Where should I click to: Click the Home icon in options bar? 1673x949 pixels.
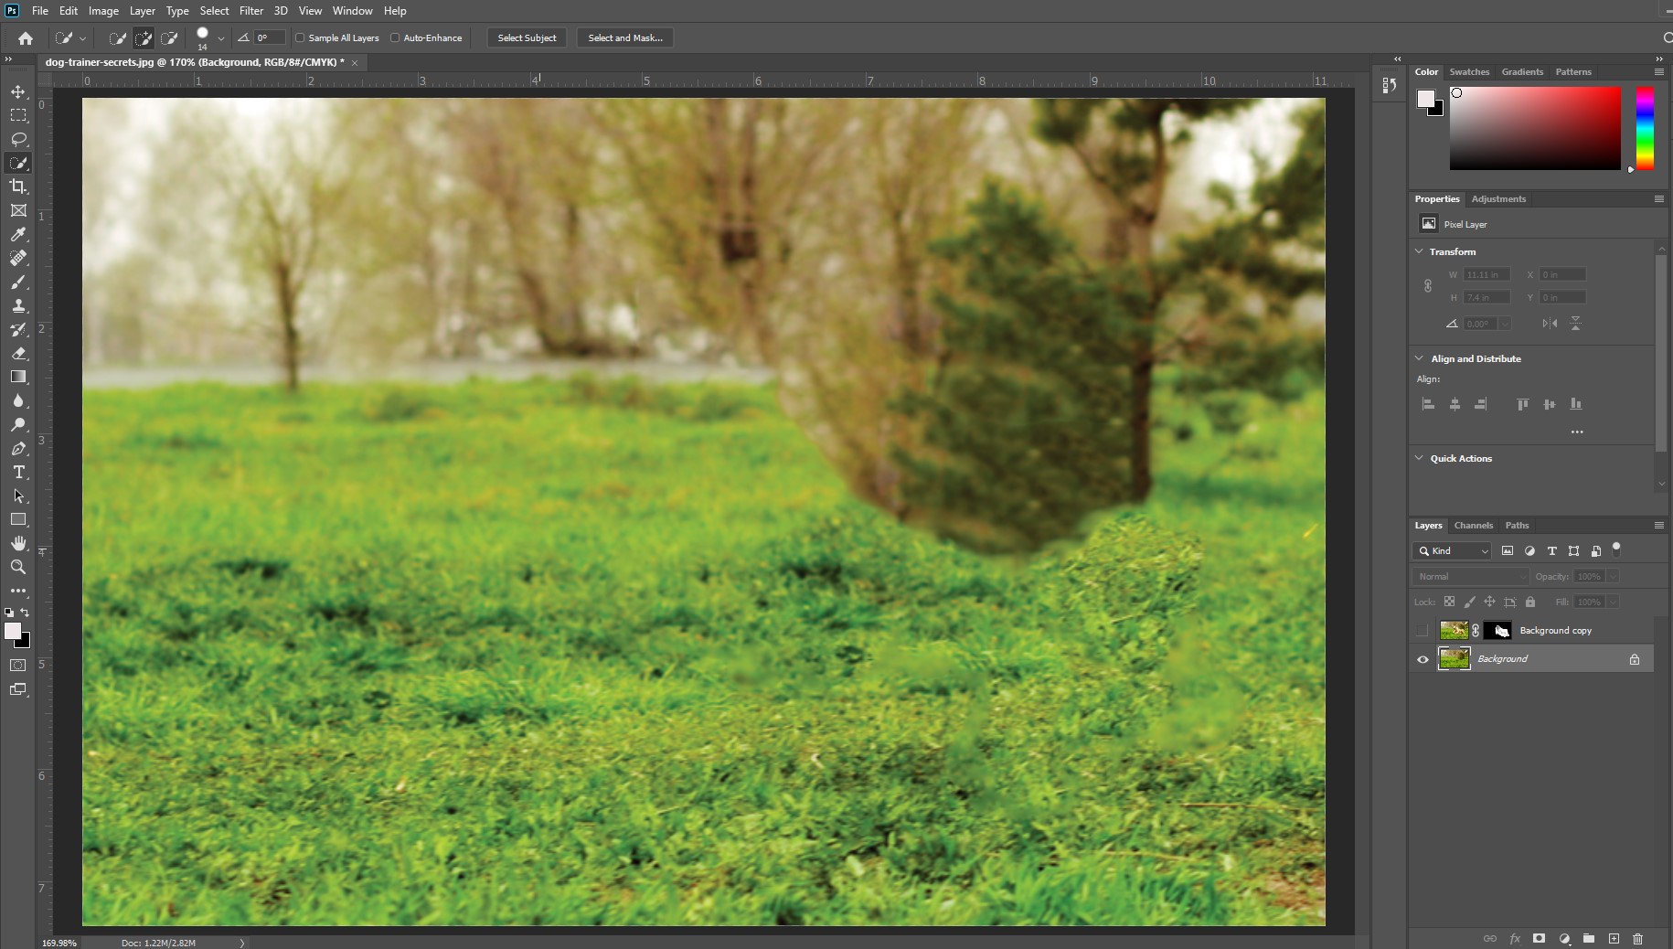26,38
